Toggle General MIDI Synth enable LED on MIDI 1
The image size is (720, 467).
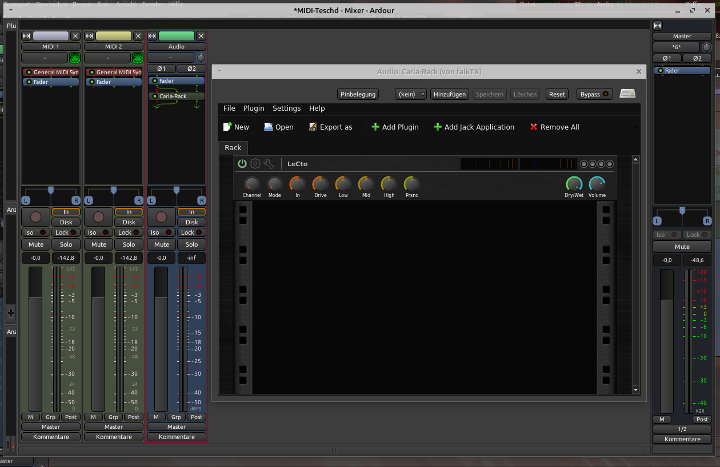[x=29, y=73]
